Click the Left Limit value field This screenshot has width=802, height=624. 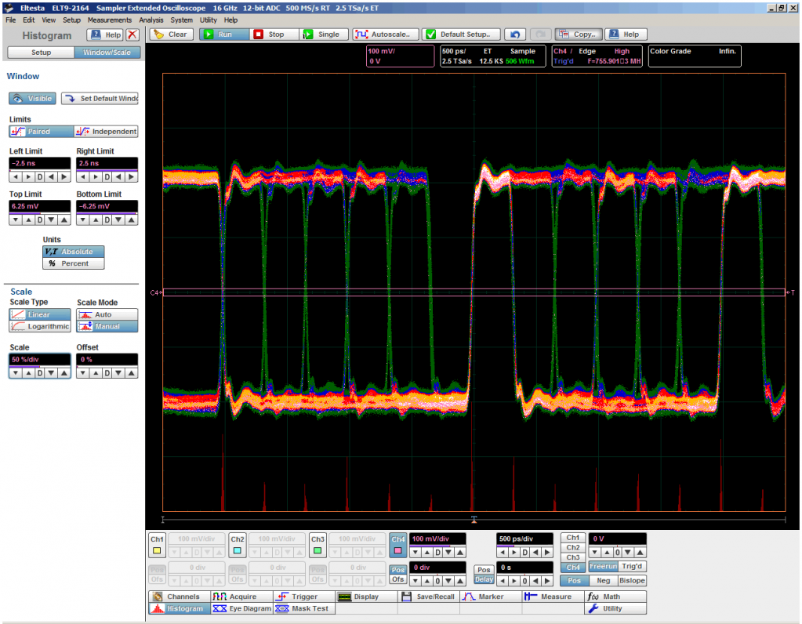(39, 163)
